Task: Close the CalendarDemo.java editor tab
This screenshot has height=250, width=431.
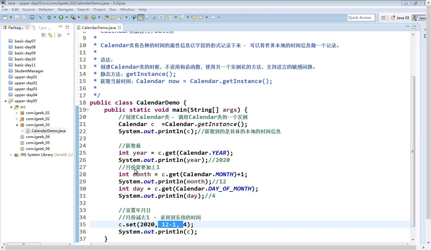Action: 119,27
